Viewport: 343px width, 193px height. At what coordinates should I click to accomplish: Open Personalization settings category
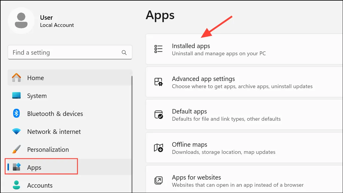click(x=70, y=149)
